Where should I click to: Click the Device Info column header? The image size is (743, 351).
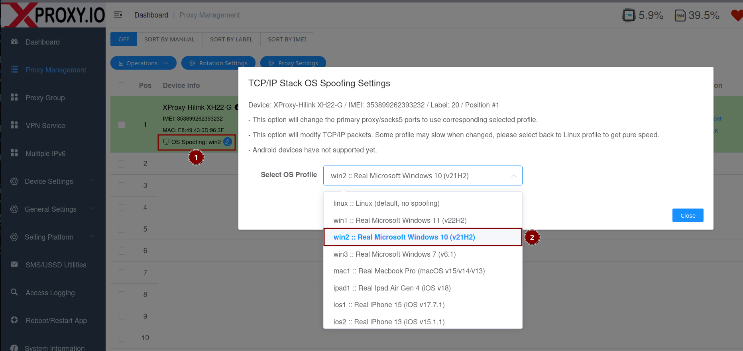(x=181, y=86)
